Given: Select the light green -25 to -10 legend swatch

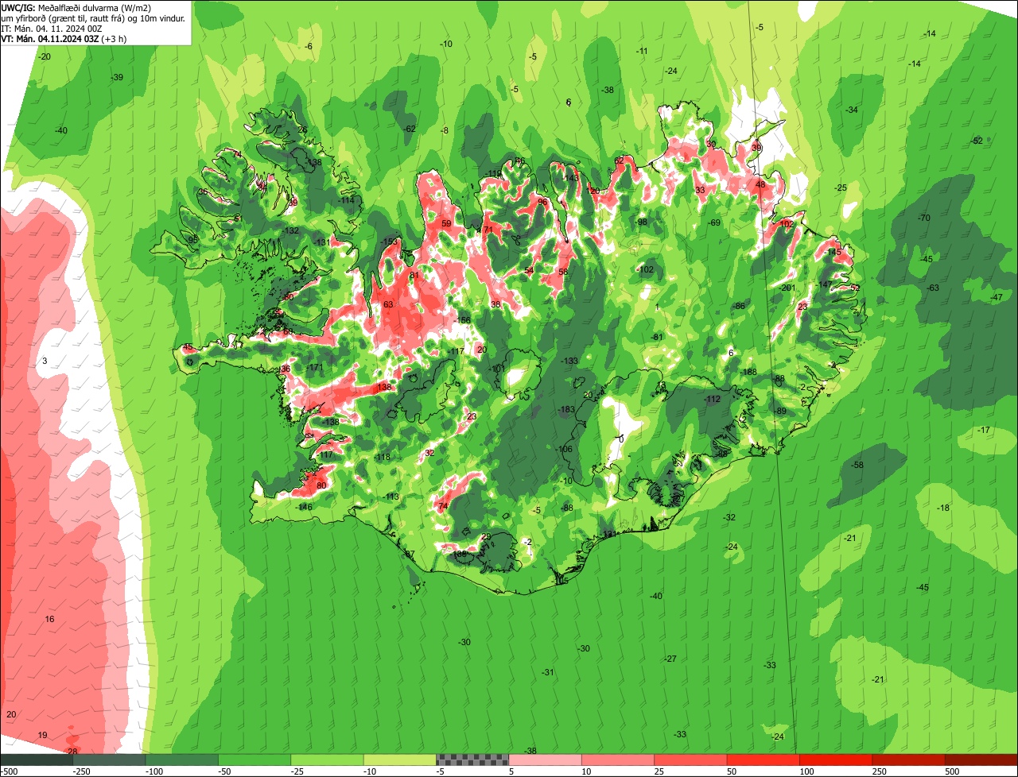Looking at the screenshot, I should coord(328,760).
